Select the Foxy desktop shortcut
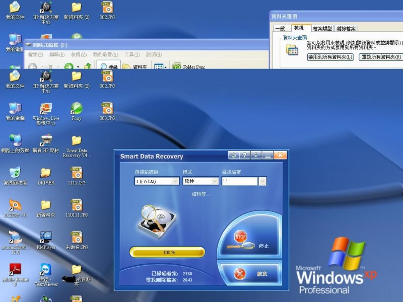Image resolution: width=403 pixels, height=302 pixels. [77, 112]
